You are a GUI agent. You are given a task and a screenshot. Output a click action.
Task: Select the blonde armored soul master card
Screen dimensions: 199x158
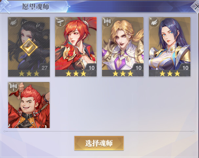coord(123,47)
